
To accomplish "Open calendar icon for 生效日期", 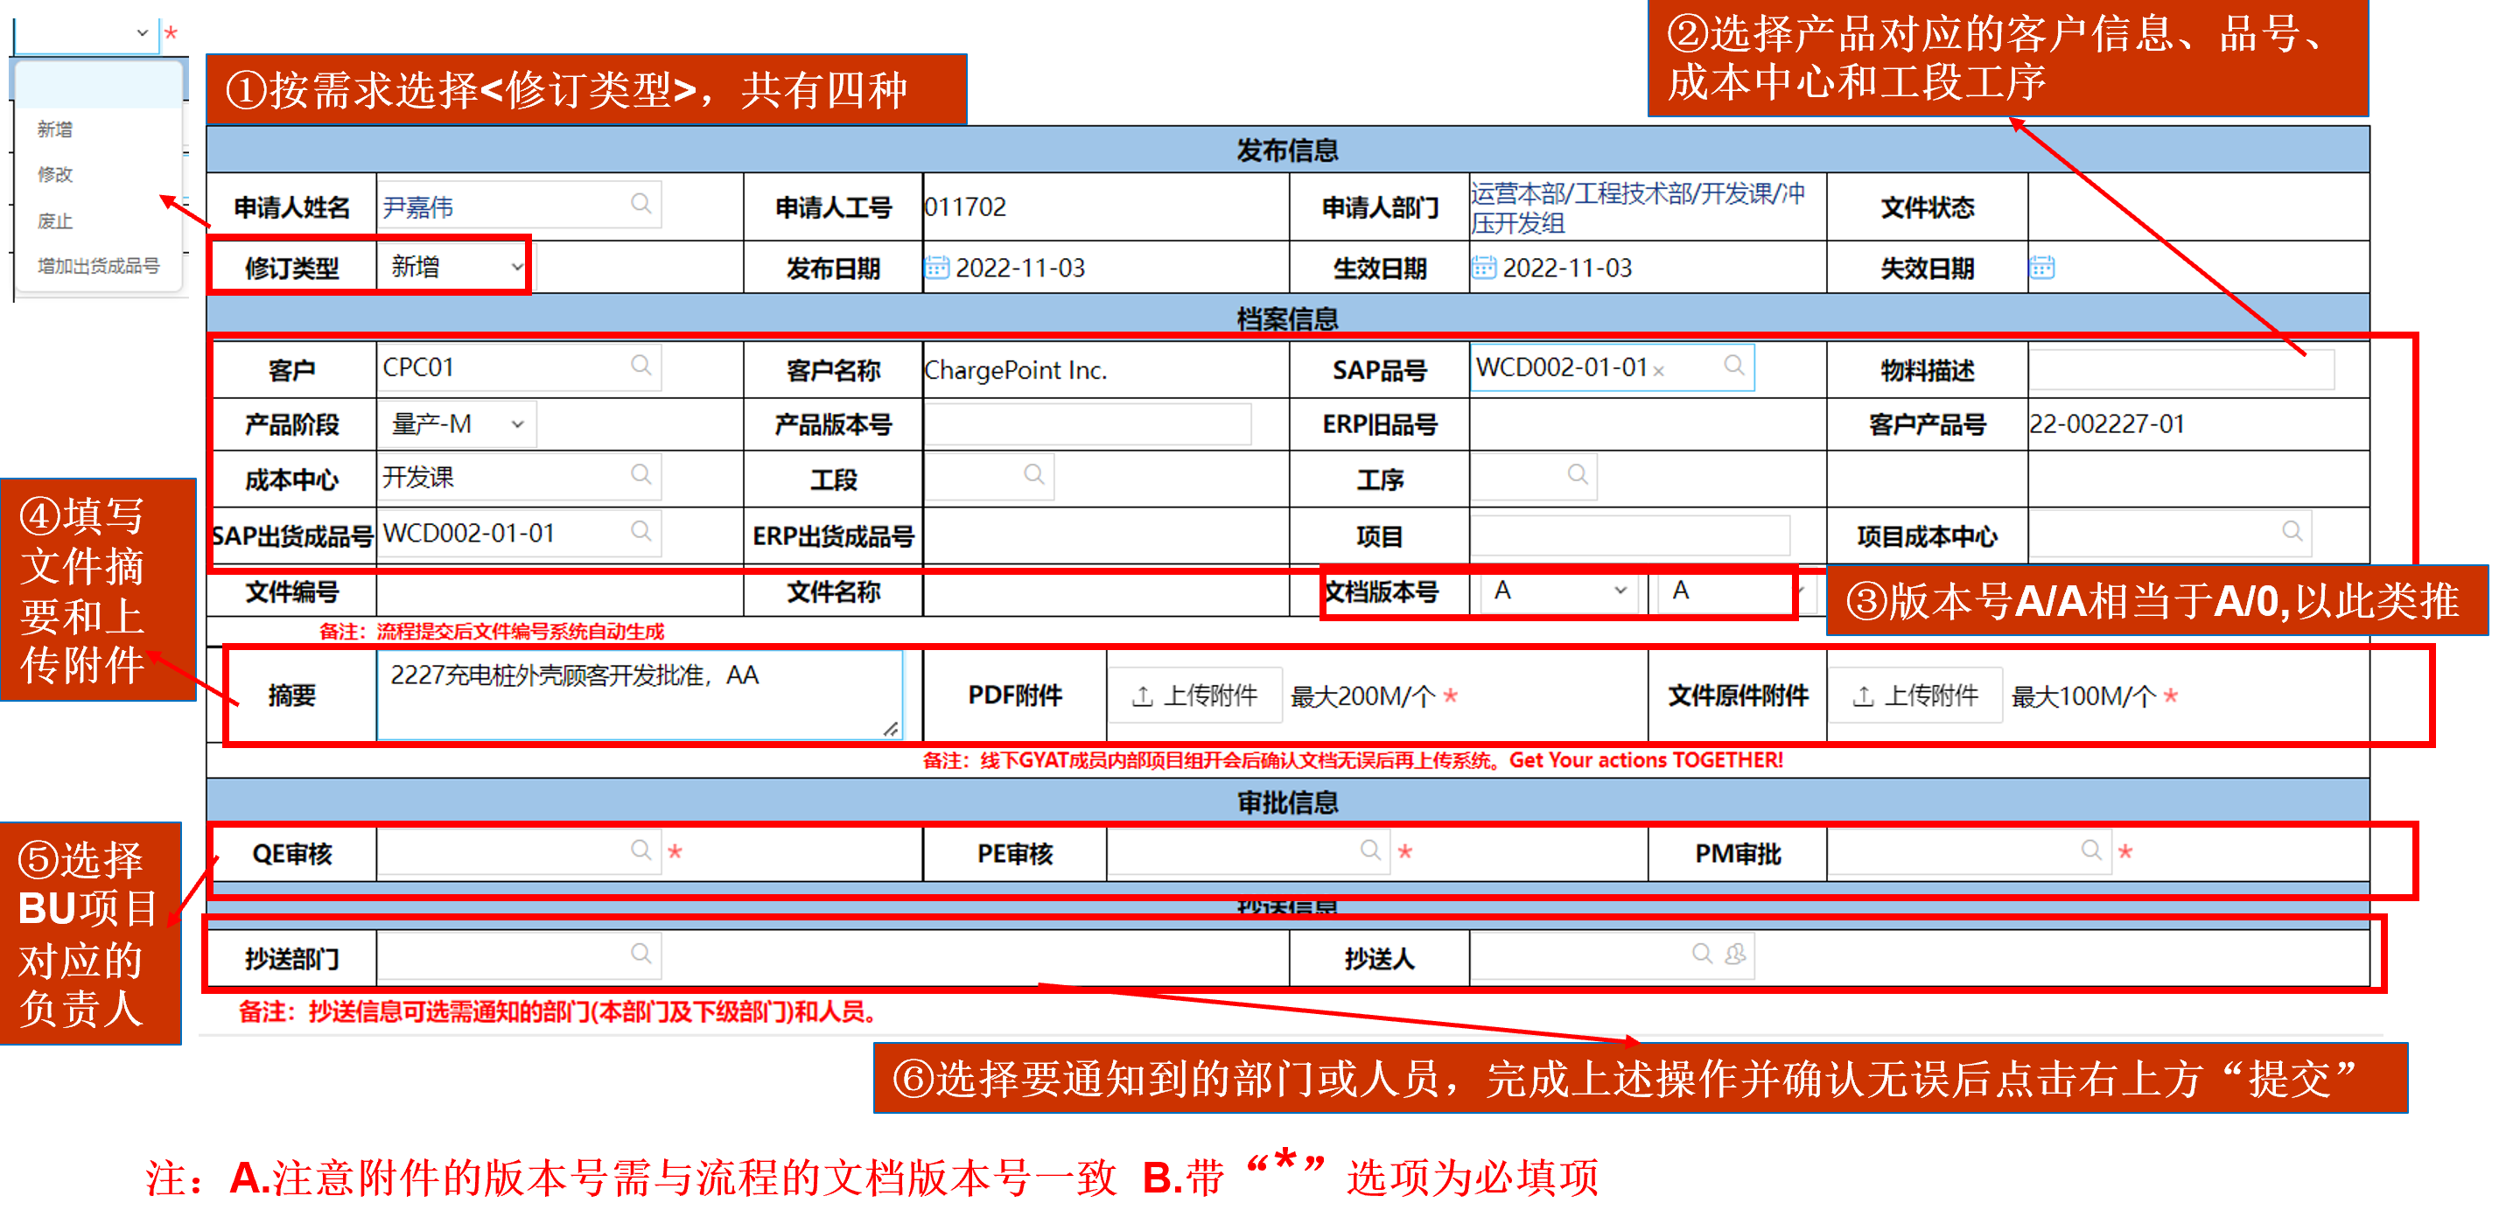I will click(x=1483, y=267).
